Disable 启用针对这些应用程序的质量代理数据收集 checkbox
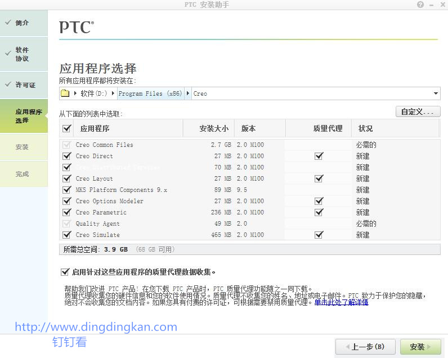 [x=65, y=272]
